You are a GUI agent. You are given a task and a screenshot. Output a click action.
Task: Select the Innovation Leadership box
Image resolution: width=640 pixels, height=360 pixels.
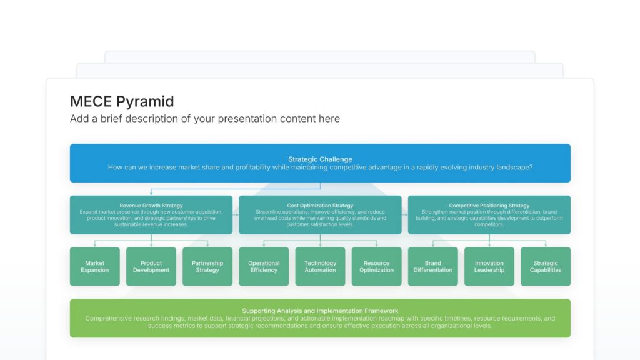(x=489, y=267)
